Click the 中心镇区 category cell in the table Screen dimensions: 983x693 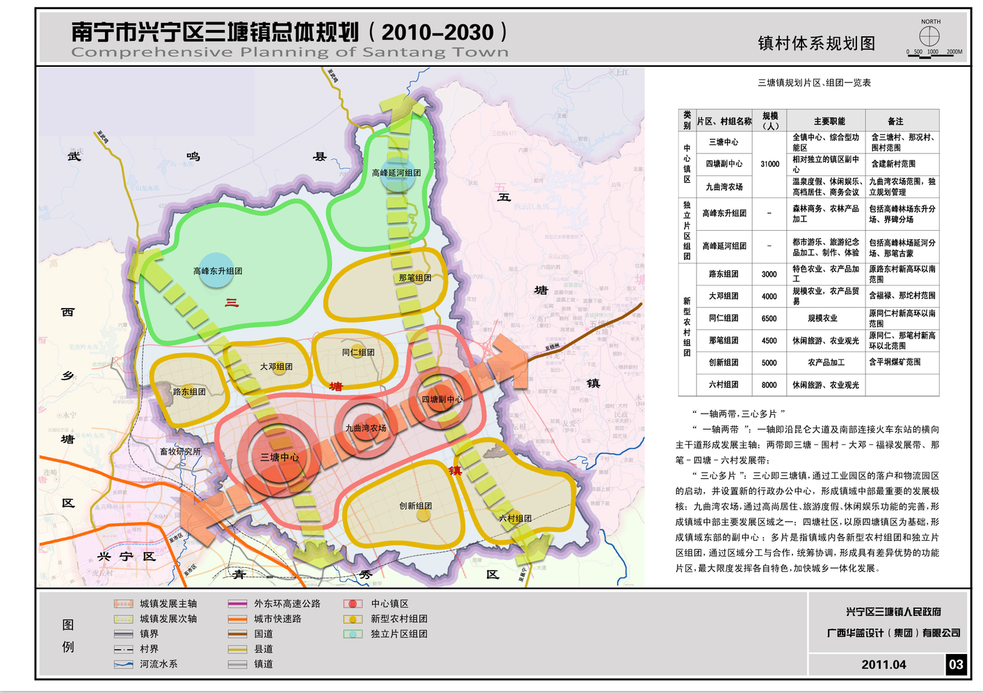[687, 164]
